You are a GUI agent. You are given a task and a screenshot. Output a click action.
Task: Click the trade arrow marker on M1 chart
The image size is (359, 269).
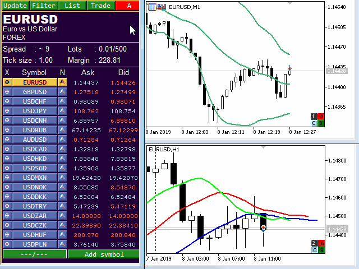(289, 68)
